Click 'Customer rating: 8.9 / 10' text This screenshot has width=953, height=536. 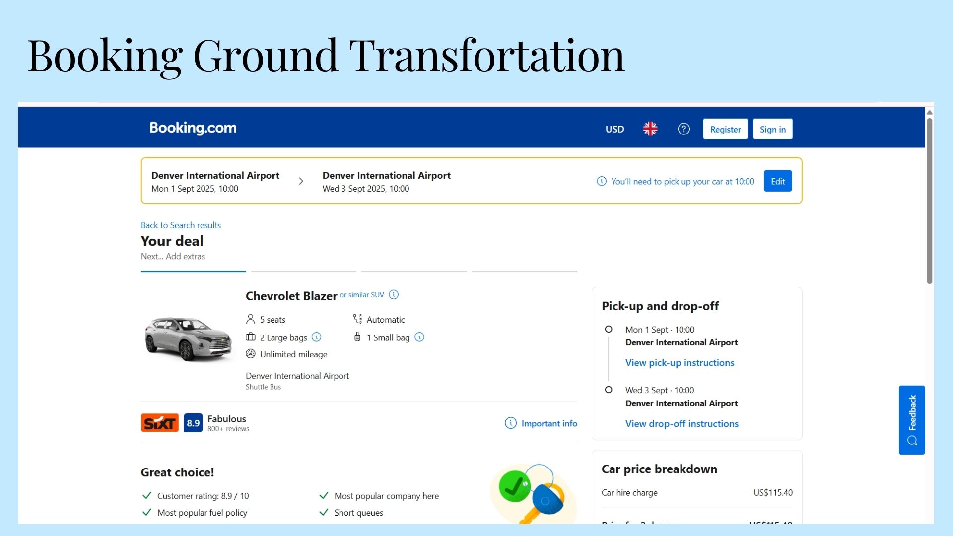(203, 496)
